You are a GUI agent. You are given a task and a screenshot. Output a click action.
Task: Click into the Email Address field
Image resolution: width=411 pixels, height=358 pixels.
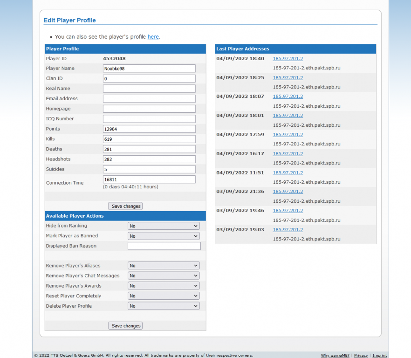pos(149,99)
